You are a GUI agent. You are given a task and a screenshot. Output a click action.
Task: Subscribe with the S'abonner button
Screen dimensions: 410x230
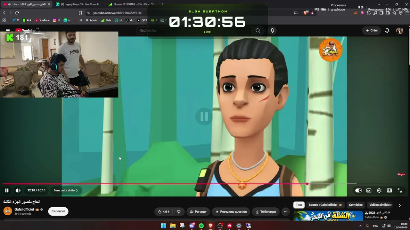[58, 211]
